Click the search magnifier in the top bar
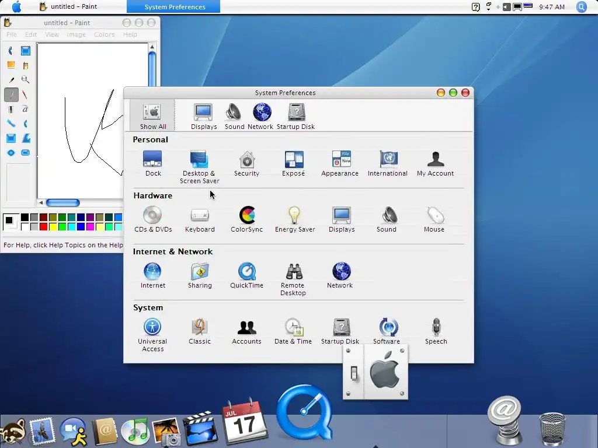 (x=581, y=6)
